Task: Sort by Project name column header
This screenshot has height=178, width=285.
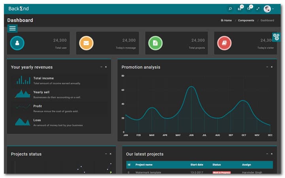Action: tap(144, 165)
